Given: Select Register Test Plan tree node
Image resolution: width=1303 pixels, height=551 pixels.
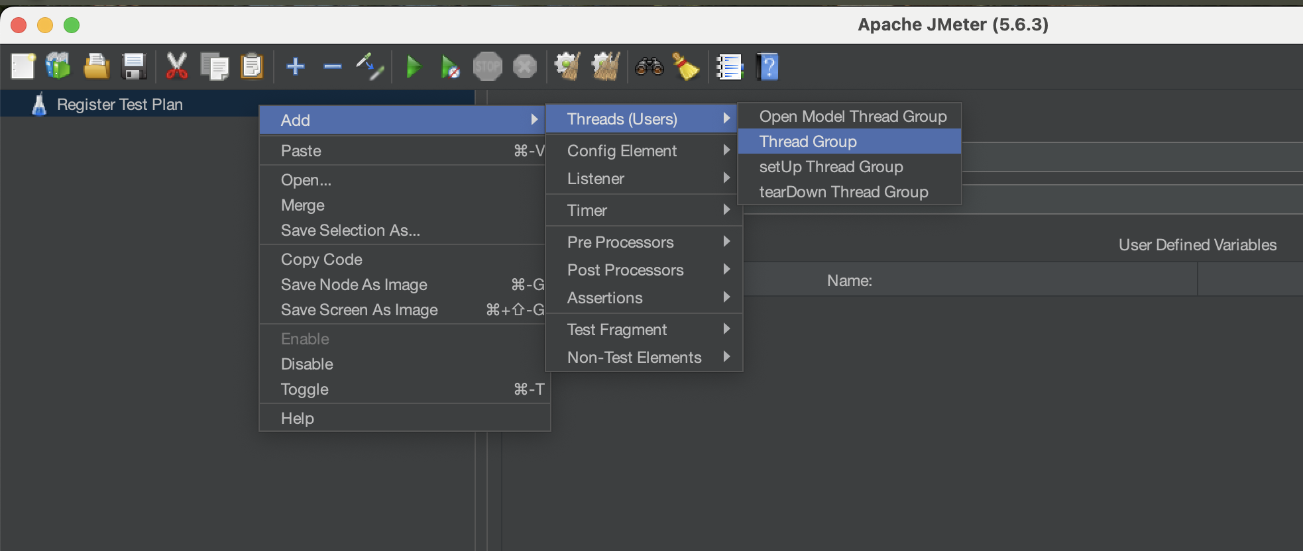Looking at the screenshot, I should click(x=119, y=105).
